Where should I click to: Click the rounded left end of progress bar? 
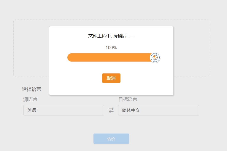click(70, 57)
